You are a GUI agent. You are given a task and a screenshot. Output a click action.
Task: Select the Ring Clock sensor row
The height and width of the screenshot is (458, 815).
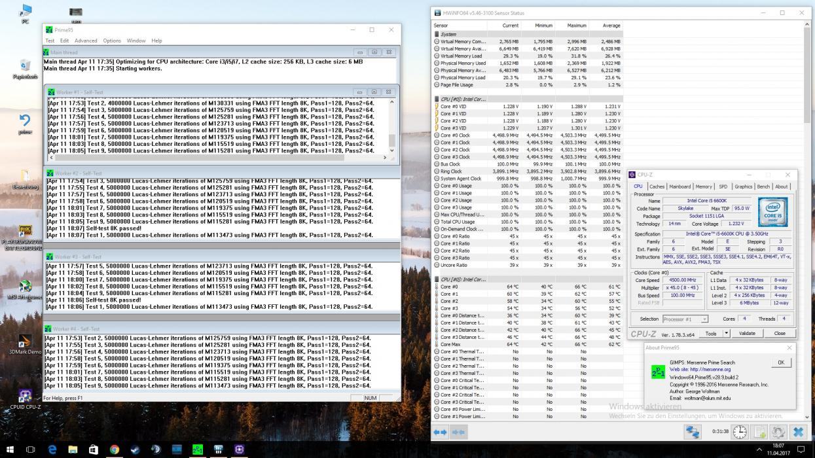click(527, 171)
